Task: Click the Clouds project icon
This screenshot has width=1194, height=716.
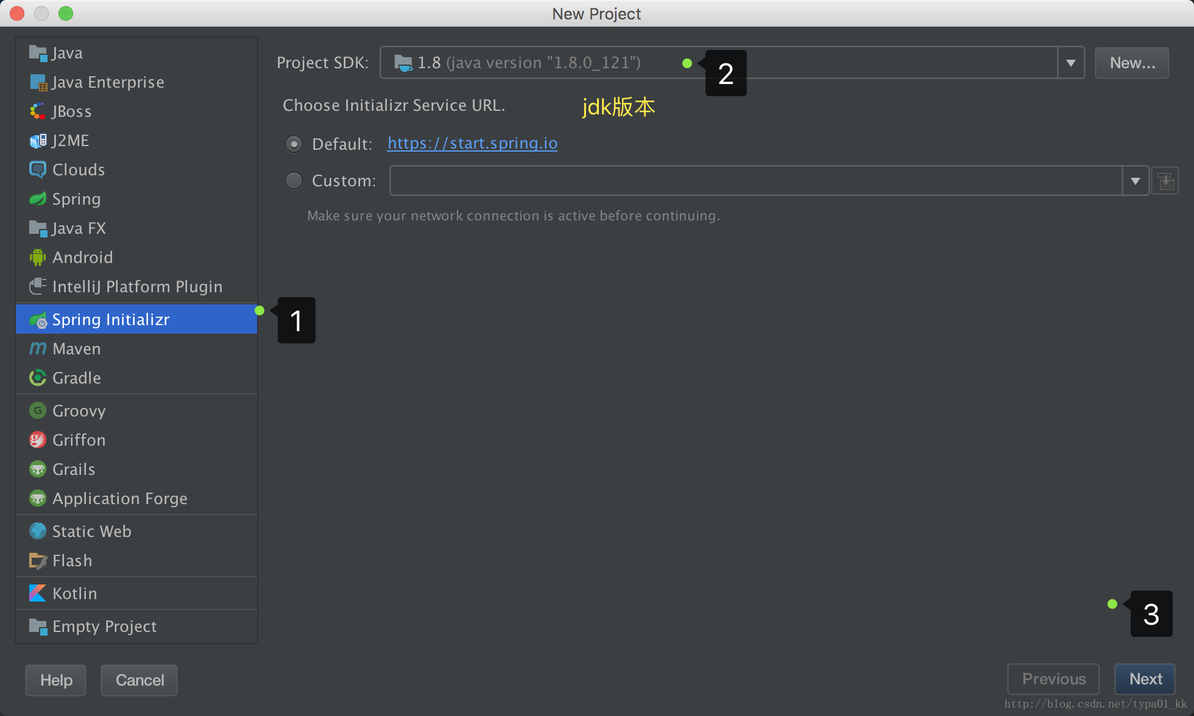Action: (38, 170)
